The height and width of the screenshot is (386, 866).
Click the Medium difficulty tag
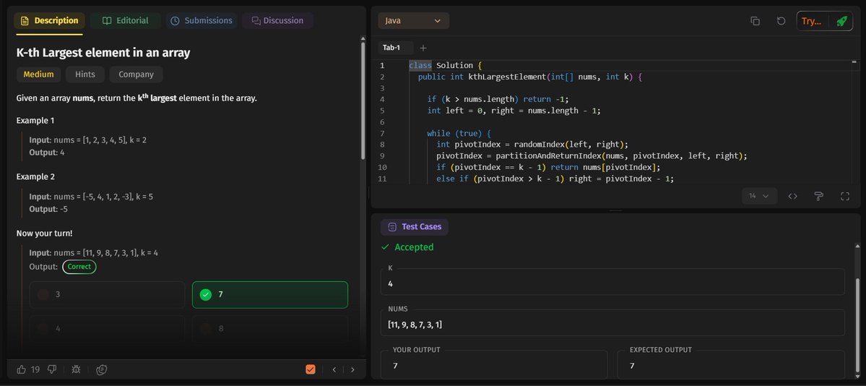[x=39, y=74]
